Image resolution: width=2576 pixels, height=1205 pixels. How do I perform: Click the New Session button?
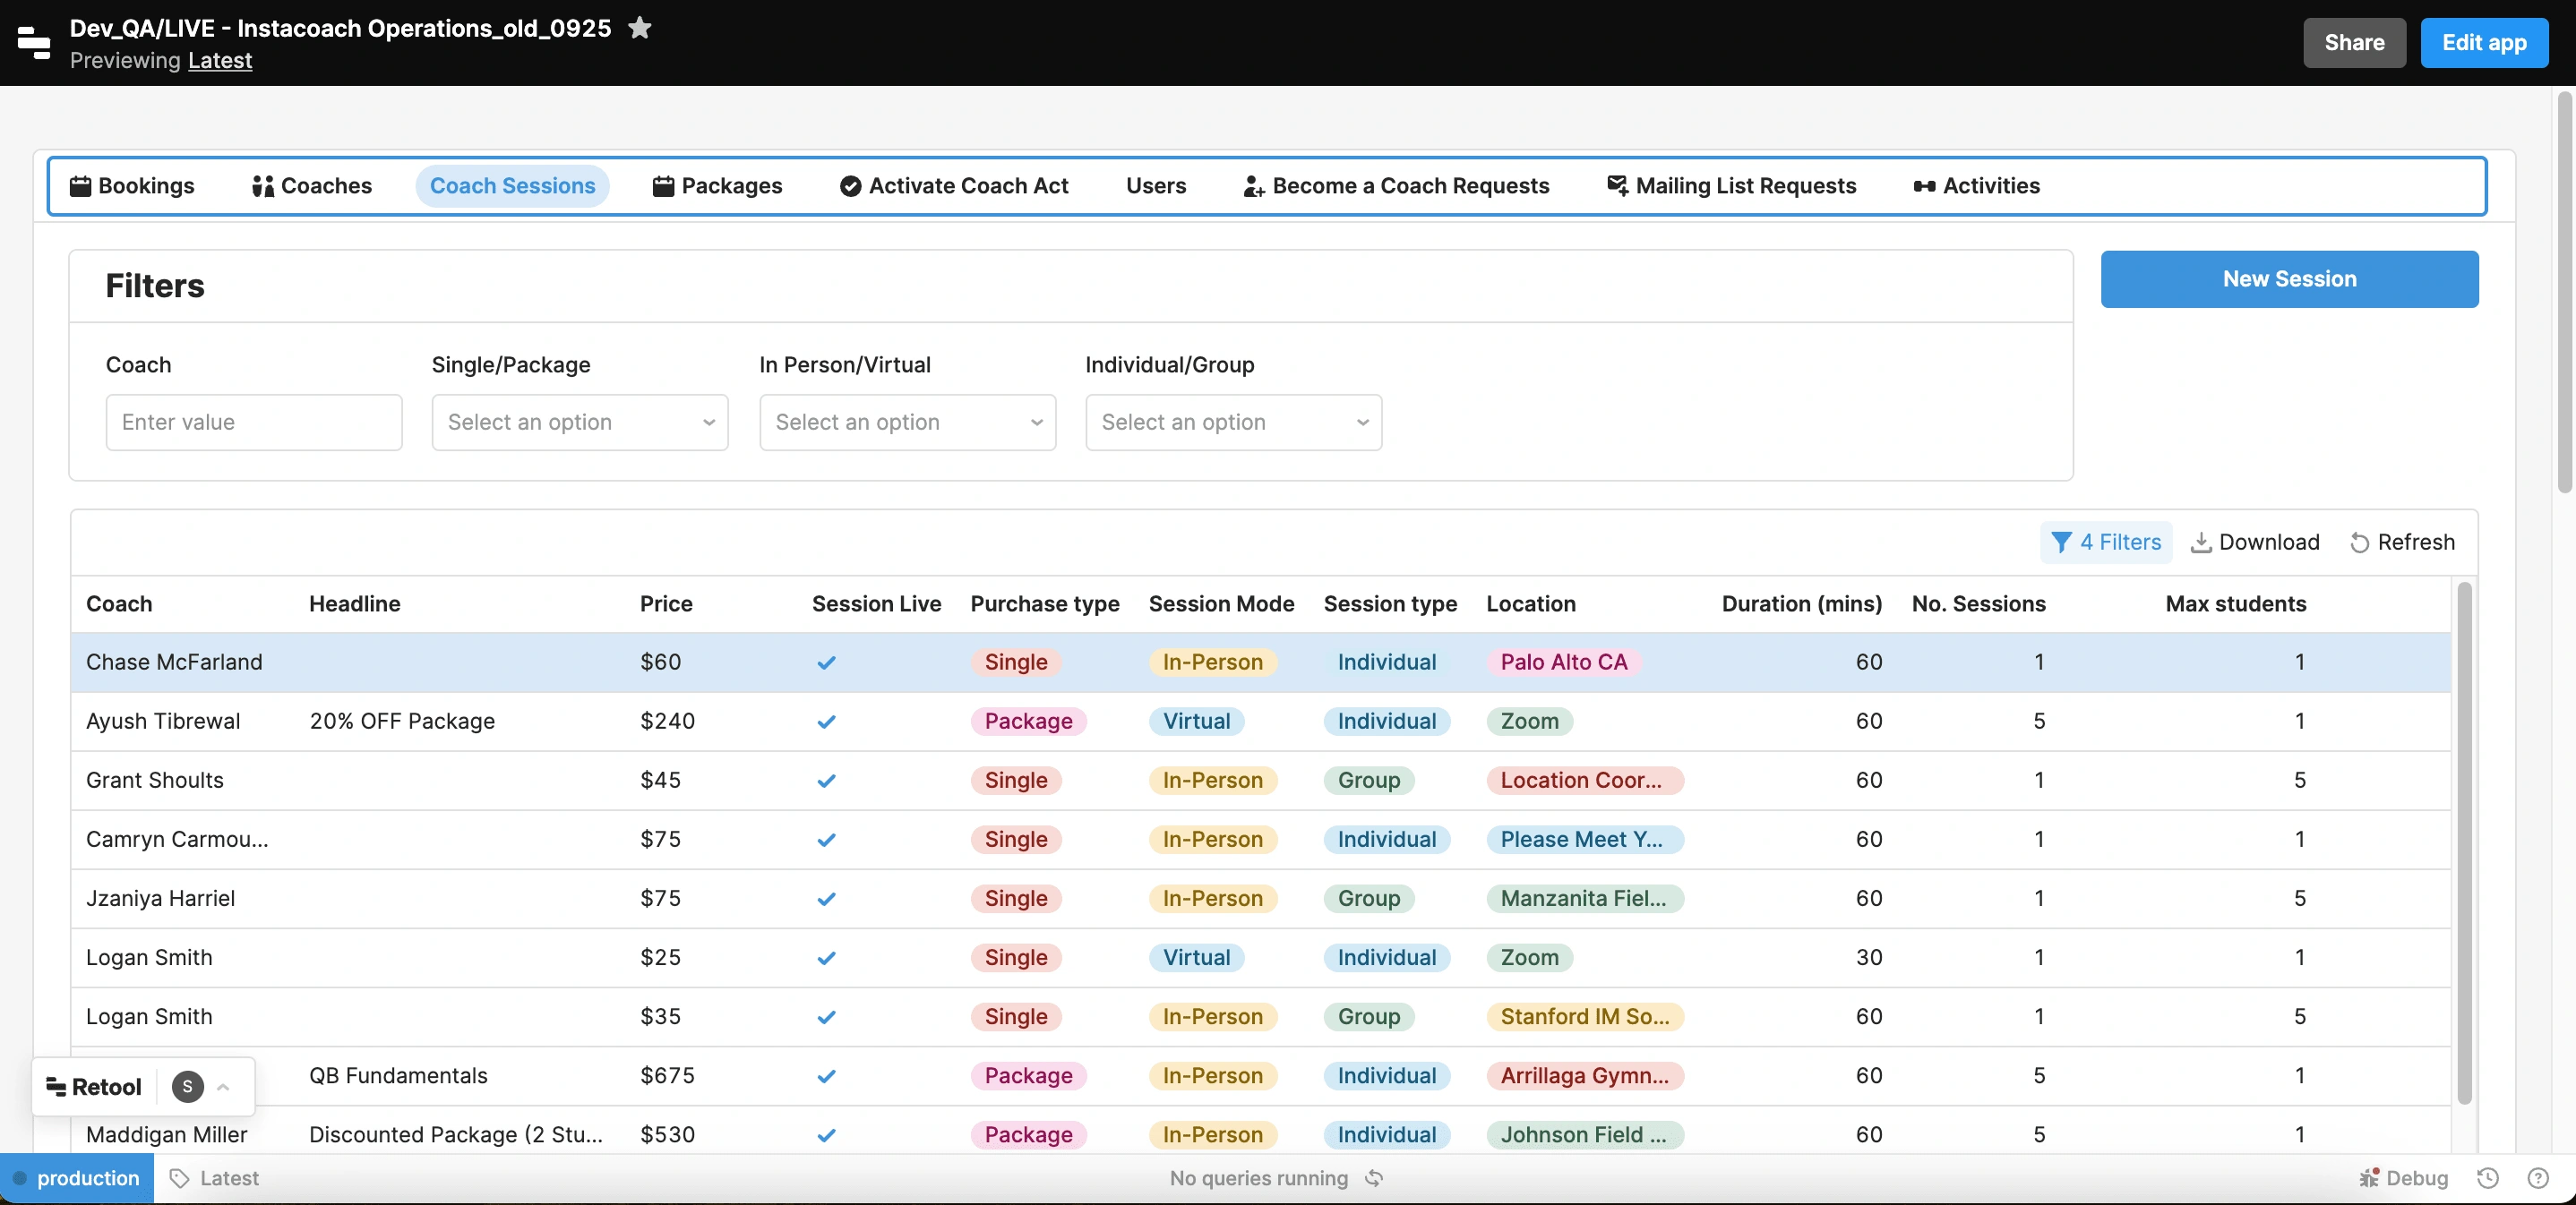(x=2288, y=278)
